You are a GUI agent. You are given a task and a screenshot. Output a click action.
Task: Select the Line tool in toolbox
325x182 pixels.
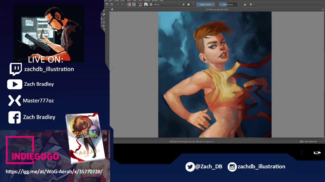(x=104, y=19)
